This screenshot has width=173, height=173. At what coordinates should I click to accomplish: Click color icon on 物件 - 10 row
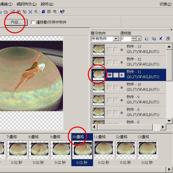point(122,88)
